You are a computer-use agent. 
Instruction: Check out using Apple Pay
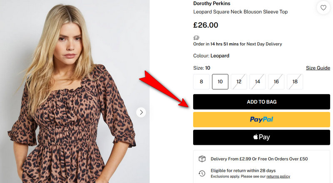click(x=261, y=137)
